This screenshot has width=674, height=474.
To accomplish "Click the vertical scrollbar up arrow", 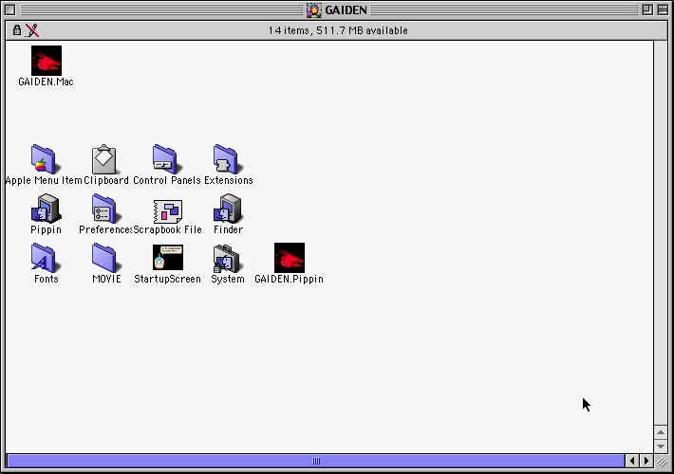I will coord(661,432).
